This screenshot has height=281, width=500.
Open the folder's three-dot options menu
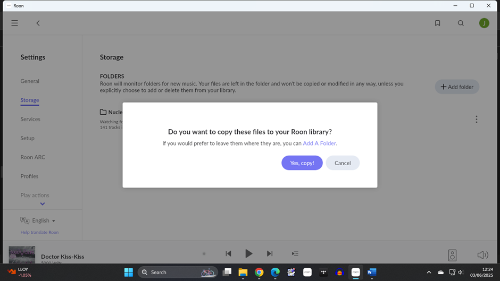click(476, 120)
